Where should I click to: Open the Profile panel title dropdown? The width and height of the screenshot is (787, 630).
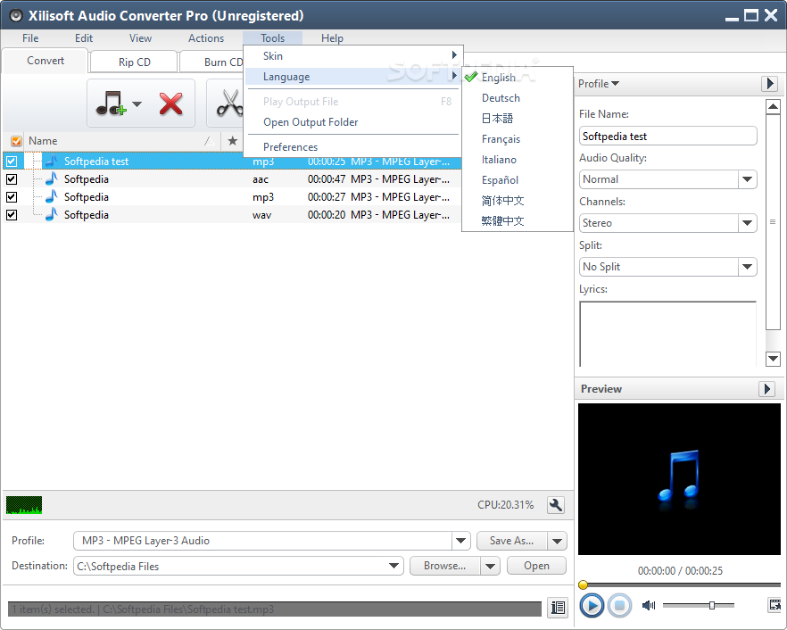pos(598,83)
